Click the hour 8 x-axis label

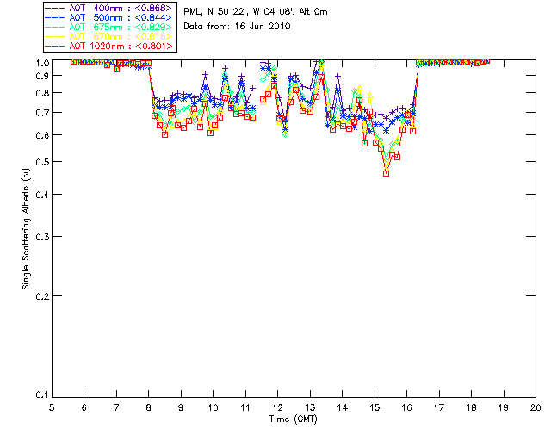[149, 407]
